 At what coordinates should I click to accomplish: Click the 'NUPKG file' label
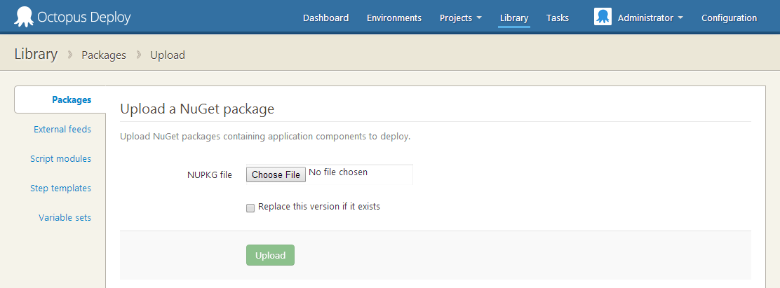click(210, 174)
